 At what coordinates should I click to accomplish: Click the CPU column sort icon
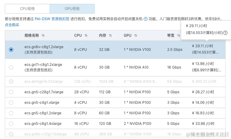(x=86, y=36)
